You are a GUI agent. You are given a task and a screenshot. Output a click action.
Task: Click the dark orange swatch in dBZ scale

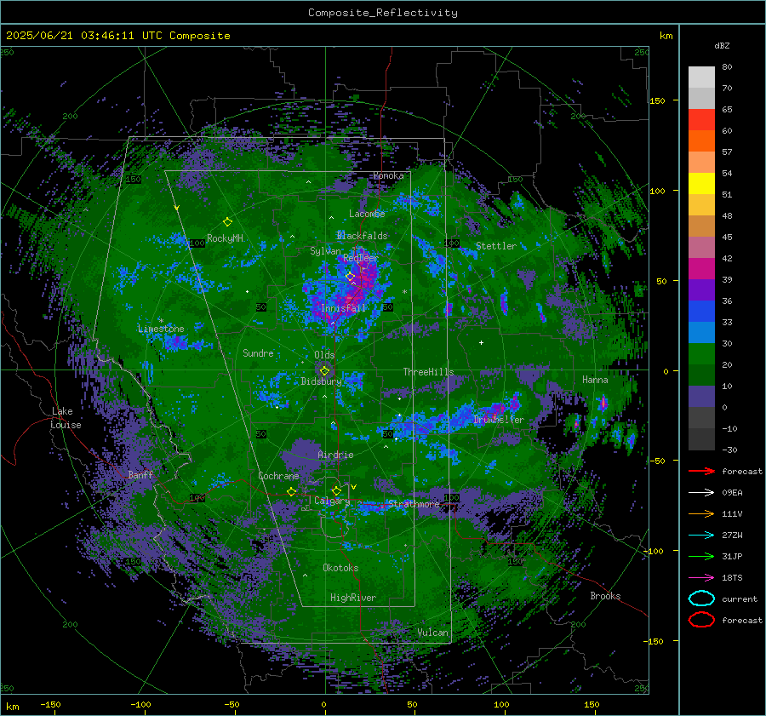[x=701, y=141]
